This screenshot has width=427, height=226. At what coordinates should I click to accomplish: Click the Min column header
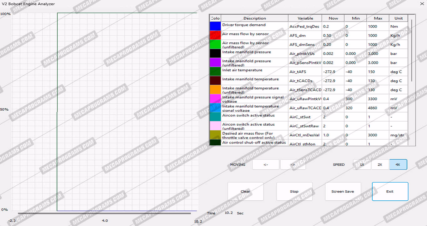[x=356, y=18]
